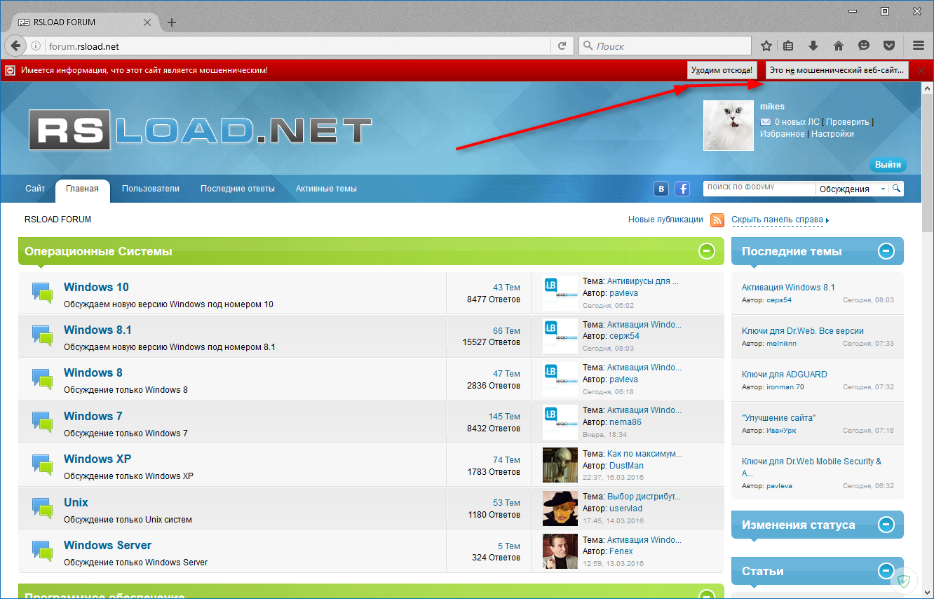Open recent topic Активация Windows 8.1
The height and width of the screenshot is (599, 934).
[788, 288]
